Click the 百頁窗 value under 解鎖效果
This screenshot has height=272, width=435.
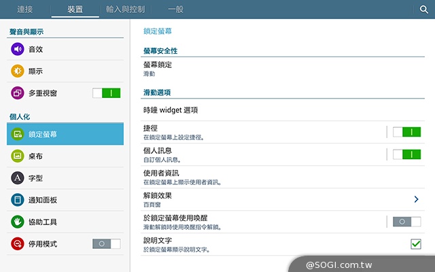[x=152, y=205]
